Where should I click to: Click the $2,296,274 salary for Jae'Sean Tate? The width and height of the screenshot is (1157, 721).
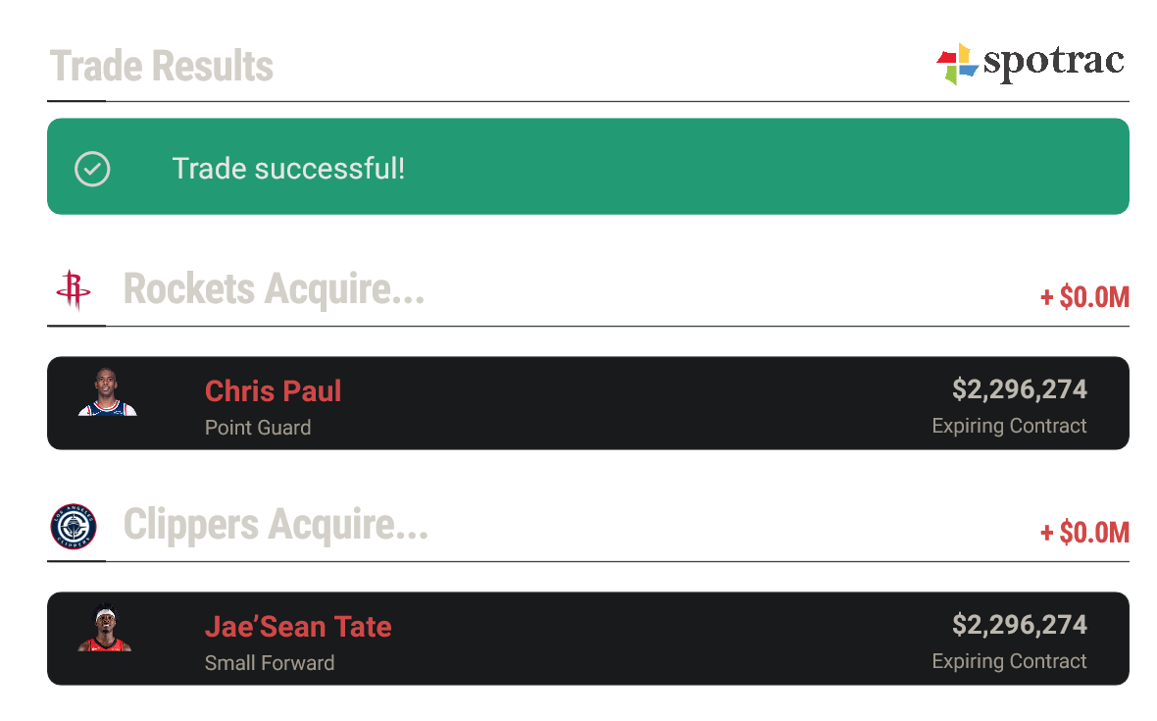tap(1019, 624)
